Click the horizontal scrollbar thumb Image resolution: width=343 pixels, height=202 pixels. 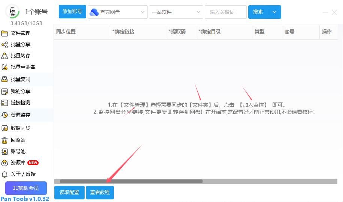pos(131,181)
